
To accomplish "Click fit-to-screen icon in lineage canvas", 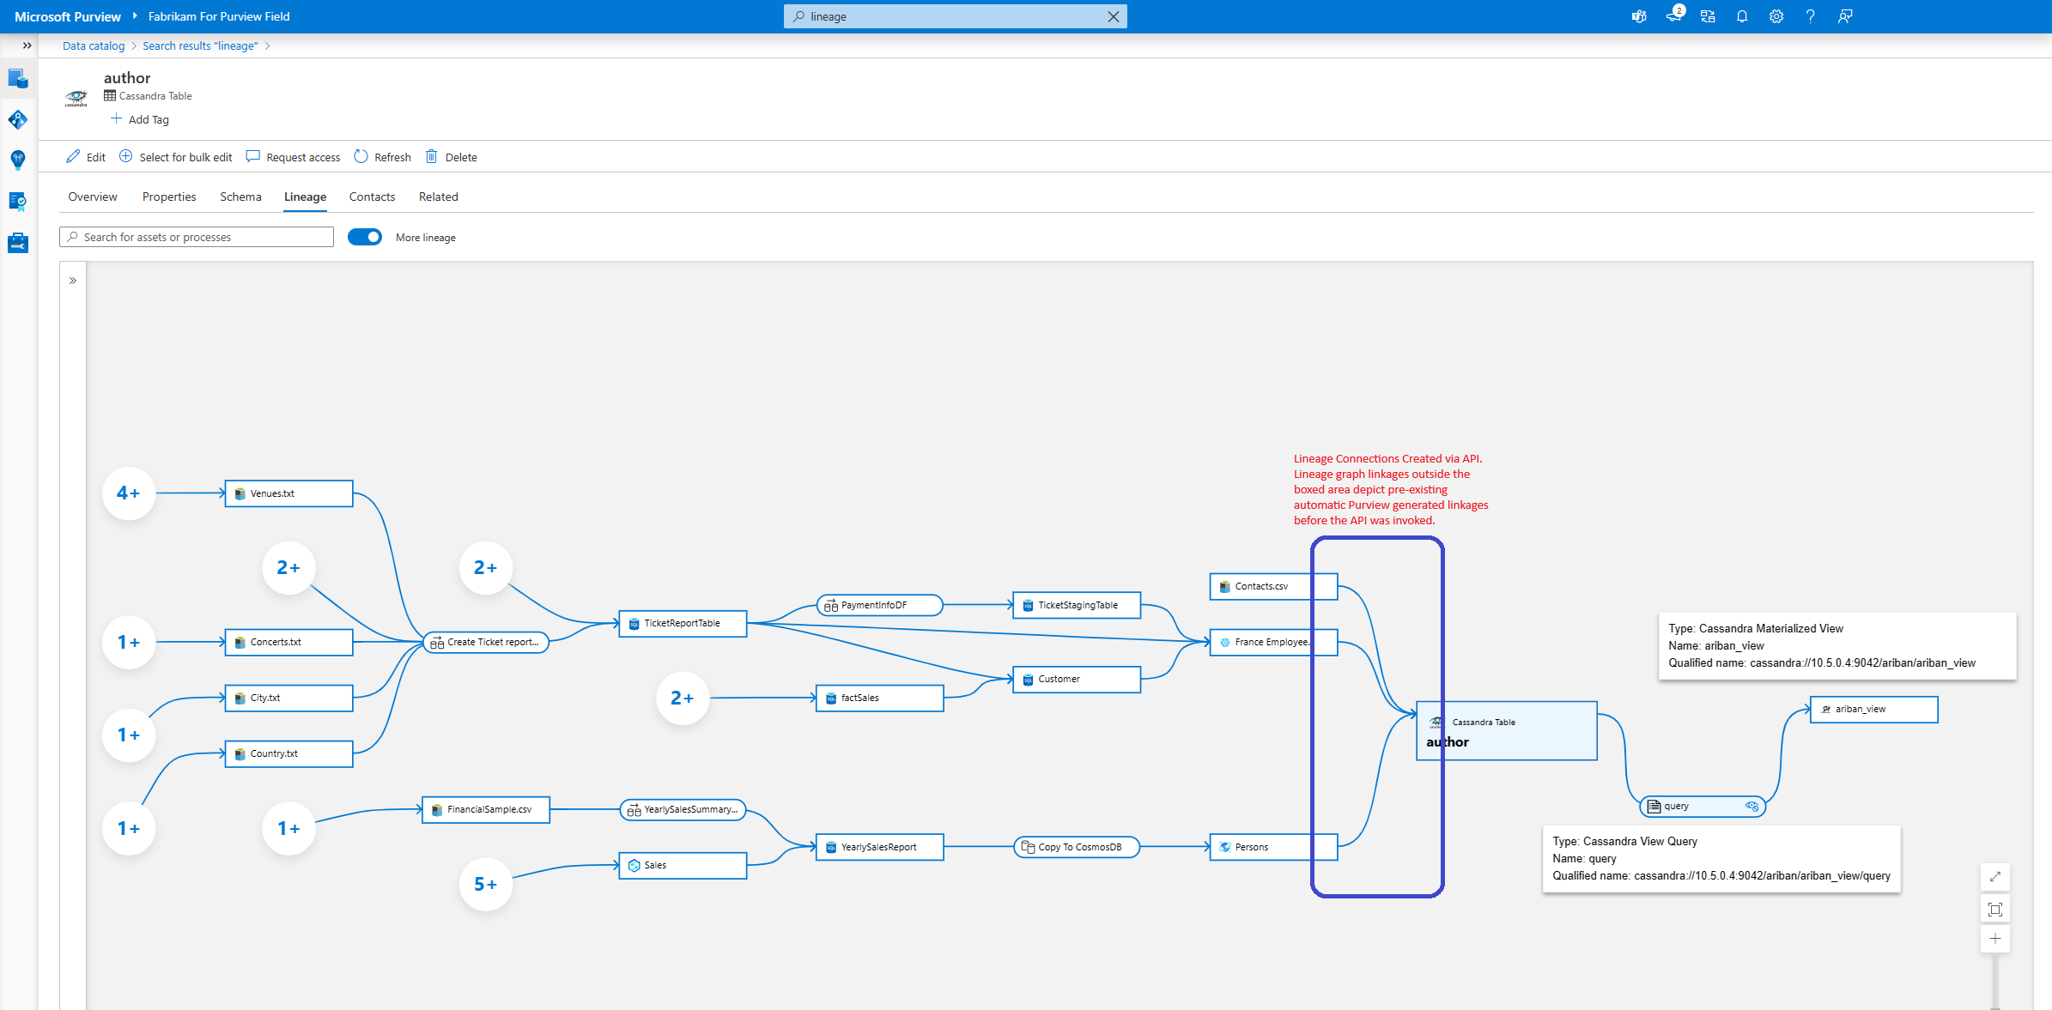I will (x=1994, y=909).
